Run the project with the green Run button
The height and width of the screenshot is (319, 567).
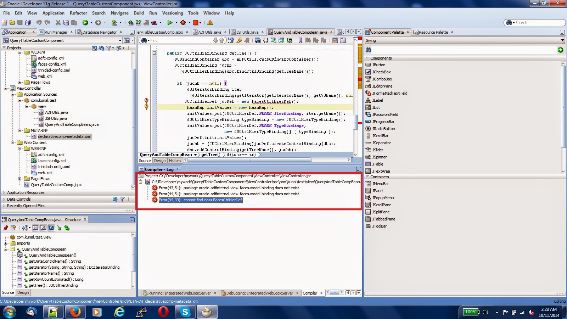click(169, 23)
